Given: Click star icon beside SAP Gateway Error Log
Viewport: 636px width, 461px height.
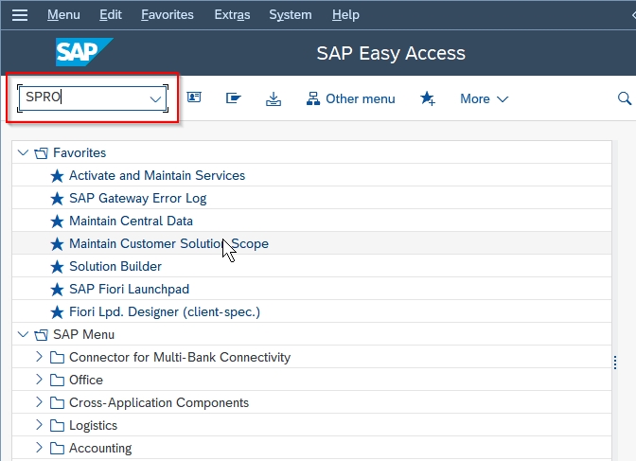Looking at the screenshot, I should (57, 199).
